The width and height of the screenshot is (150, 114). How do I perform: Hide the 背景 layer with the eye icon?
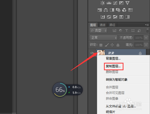tap(92, 53)
